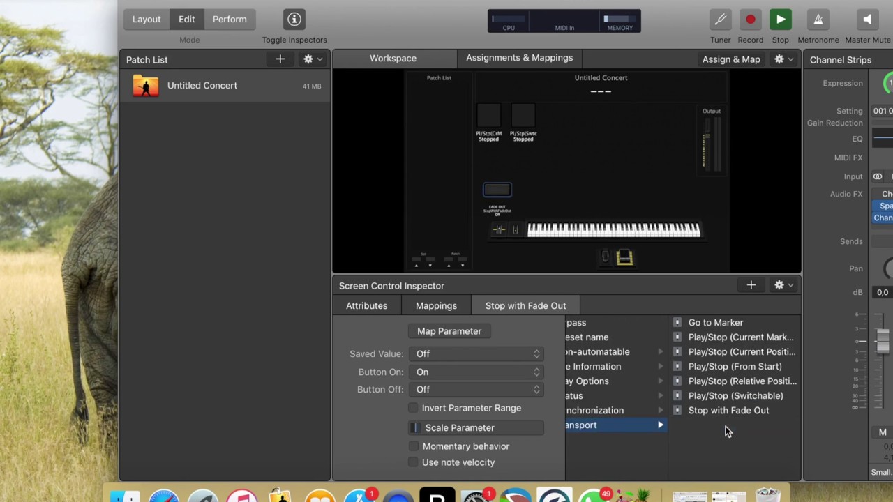Select the keyboard screen control in the workspace

pos(613,230)
